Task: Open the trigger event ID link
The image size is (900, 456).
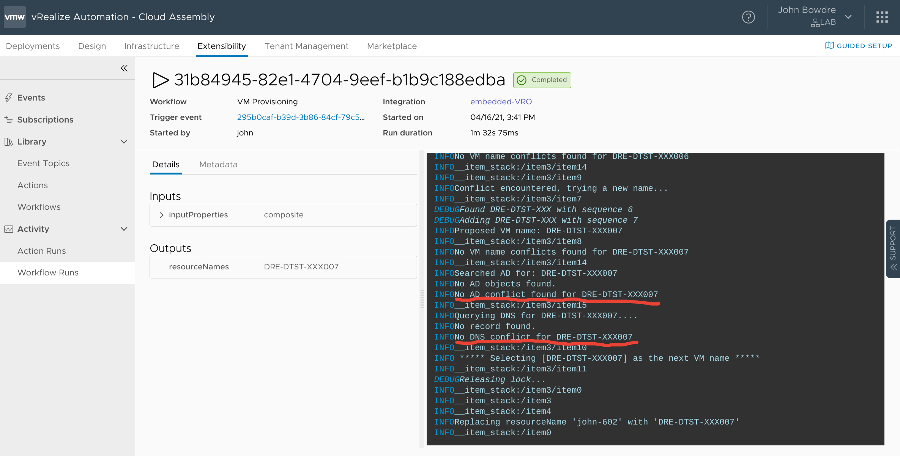Action: [x=301, y=117]
